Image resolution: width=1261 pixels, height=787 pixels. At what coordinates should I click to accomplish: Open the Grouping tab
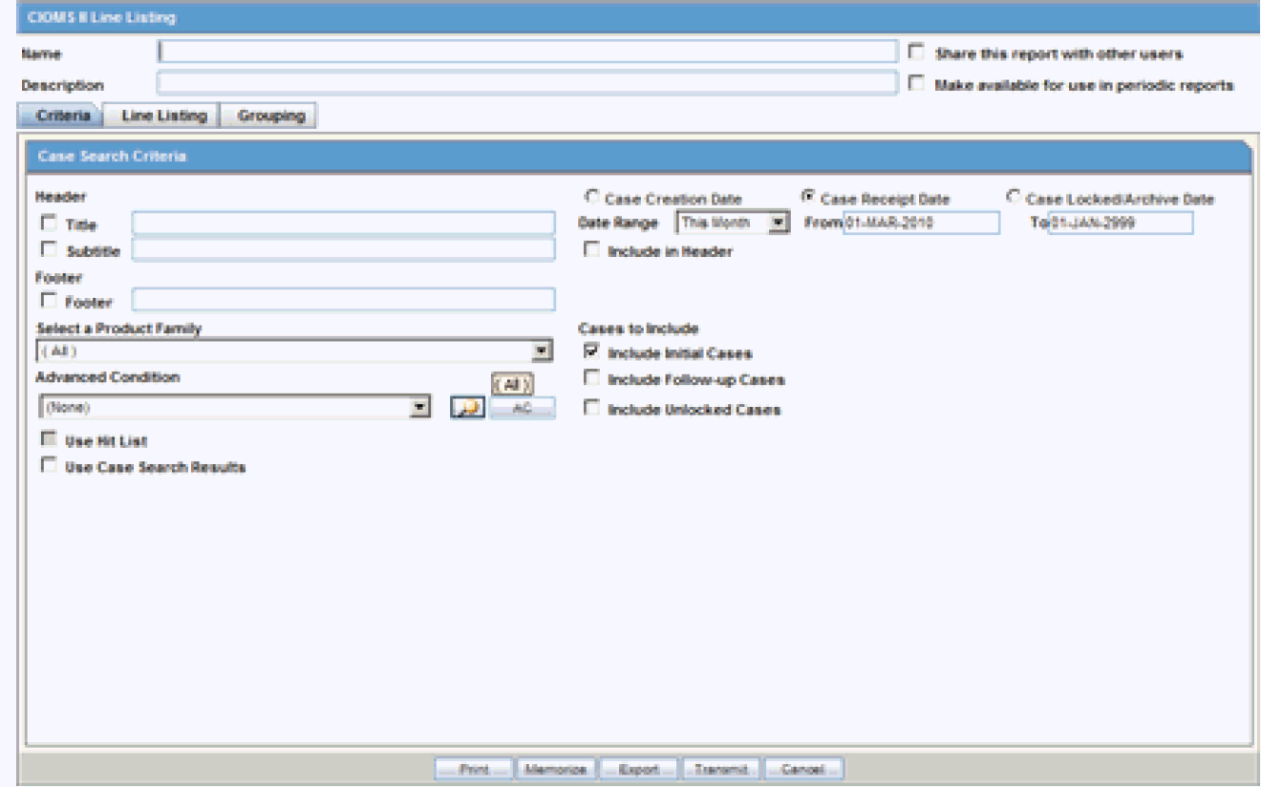[270, 116]
